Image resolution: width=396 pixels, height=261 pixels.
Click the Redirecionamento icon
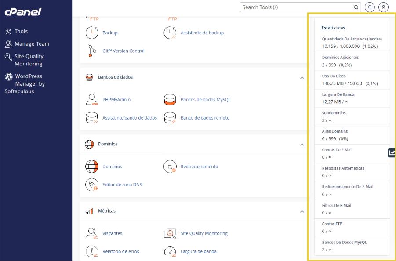[x=170, y=167]
